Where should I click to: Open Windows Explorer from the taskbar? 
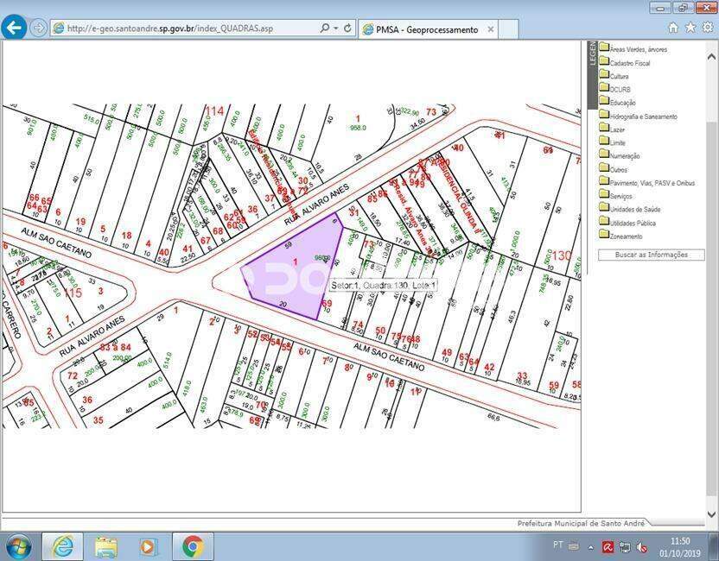click(106, 546)
